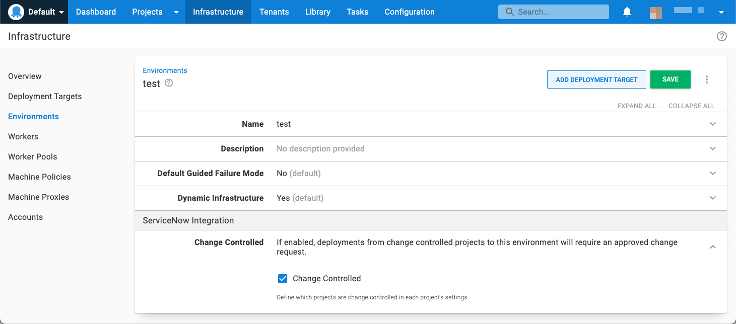Click the user avatar in the top bar

pos(655,12)
